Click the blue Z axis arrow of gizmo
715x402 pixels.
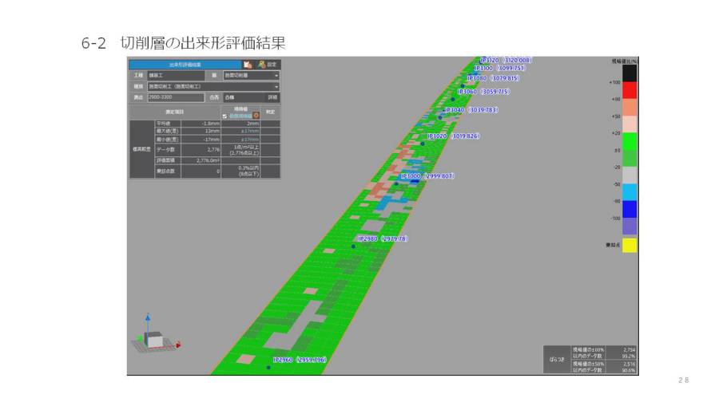[x=148, y=317]
